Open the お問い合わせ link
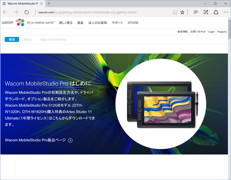The width and height of the screenshot is (231, 180). 198,32
